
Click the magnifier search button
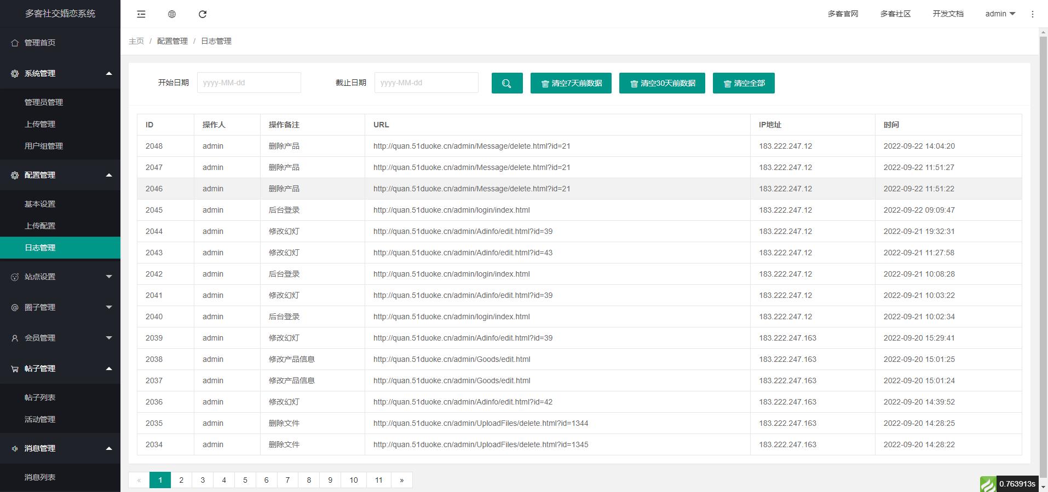pos(507,83)
